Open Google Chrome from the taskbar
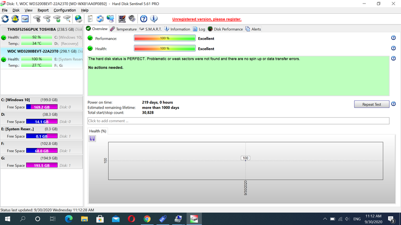401x225 pixels. [x=147, y=219]
